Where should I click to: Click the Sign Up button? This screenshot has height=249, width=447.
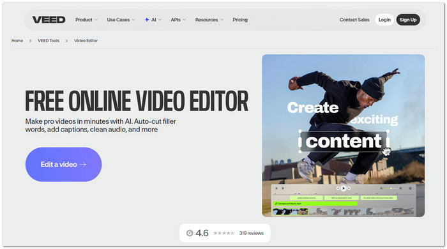tap(408, 20)
